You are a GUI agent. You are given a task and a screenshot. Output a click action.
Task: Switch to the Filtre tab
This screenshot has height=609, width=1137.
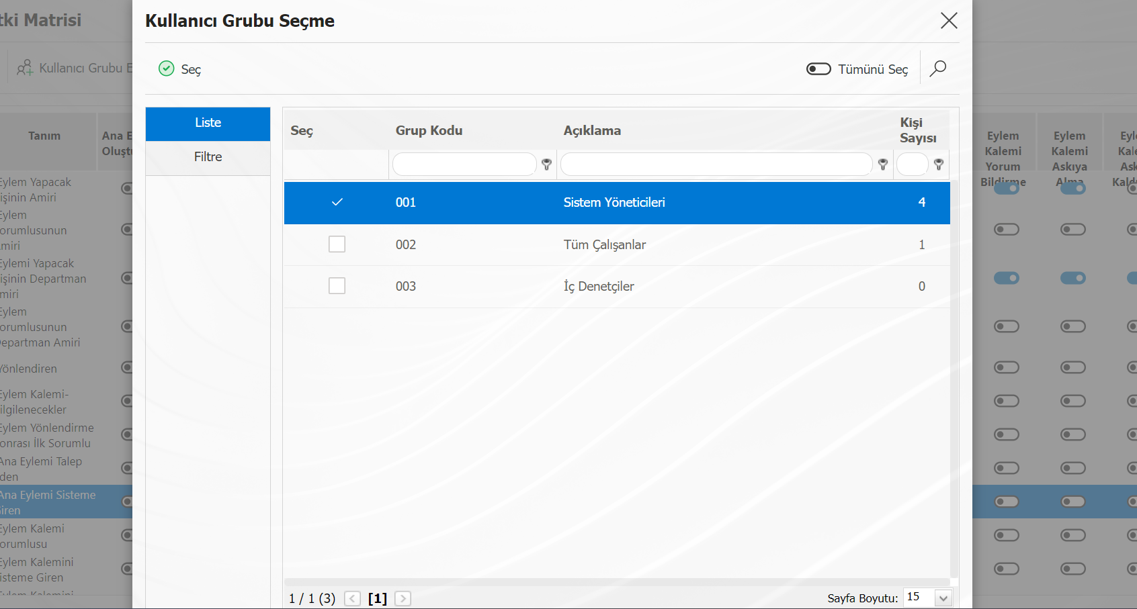(208, 157)
